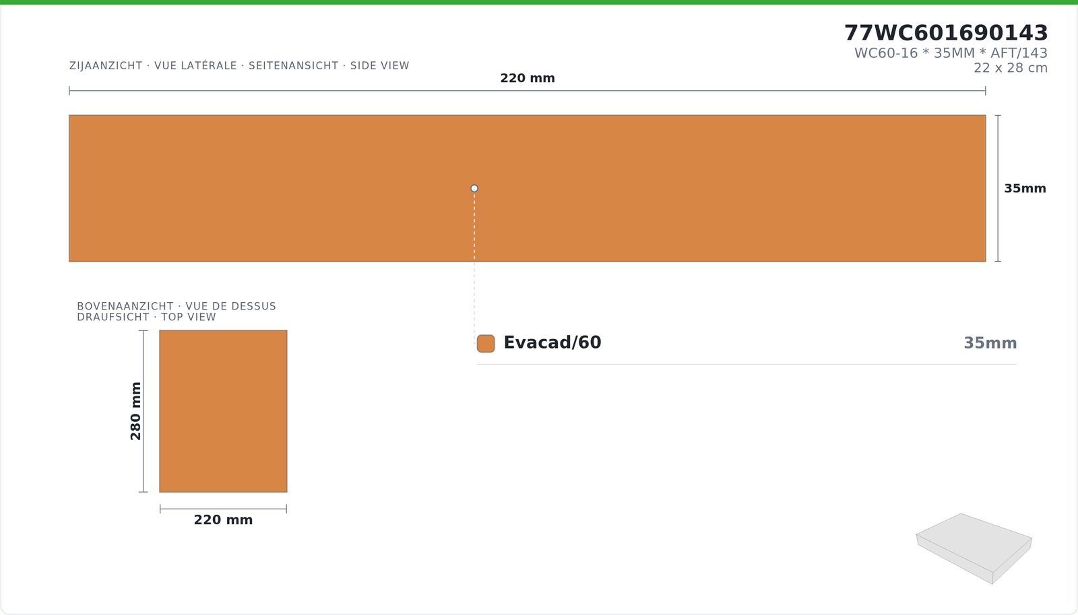Click the white marker dot on side view
The image size is (1078, 615).
pyautogui.click(x=474, y=188)
